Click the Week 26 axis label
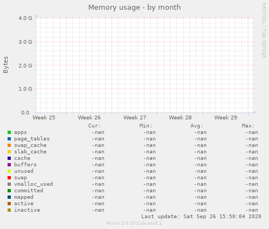 pyautogui.click(x=89, y=118)
